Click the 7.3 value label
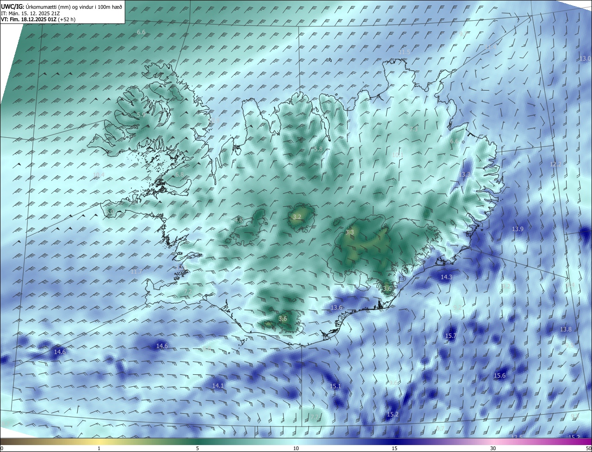The height and width of the screenshot is (452, 592). (x=413, y=129)
